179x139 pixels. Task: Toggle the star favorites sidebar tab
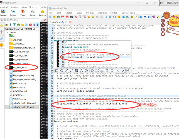coord(2,26)
